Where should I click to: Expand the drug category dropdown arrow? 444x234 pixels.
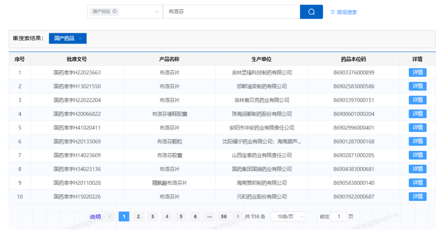157,12
